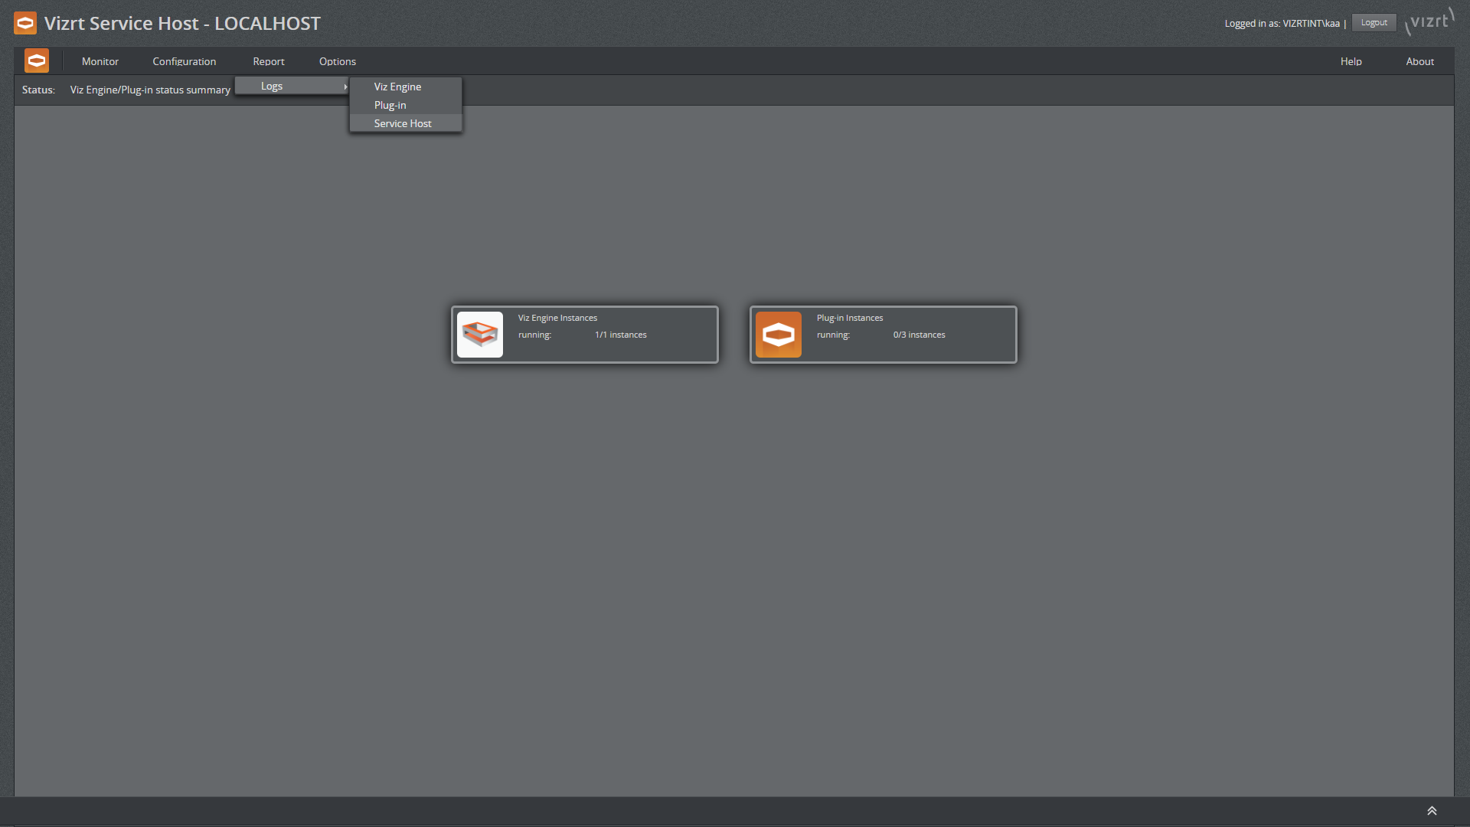Viewport: 1470px width, 827px height.
Task: Open the About menu
Action: [x=1420, y=61]
